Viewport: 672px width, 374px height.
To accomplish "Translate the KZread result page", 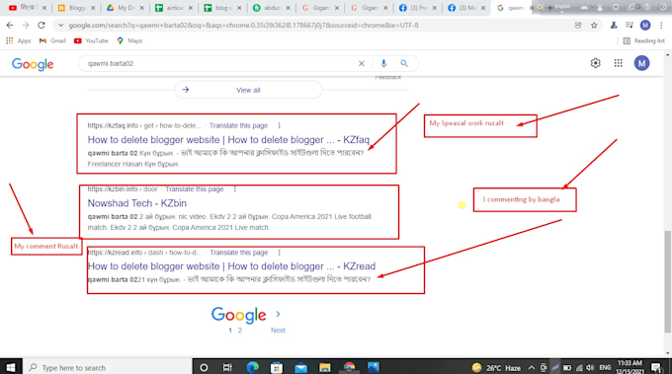I will click(239, 253).
